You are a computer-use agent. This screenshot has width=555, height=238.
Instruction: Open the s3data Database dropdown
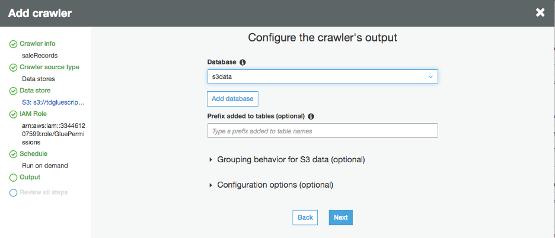(322, 77)
